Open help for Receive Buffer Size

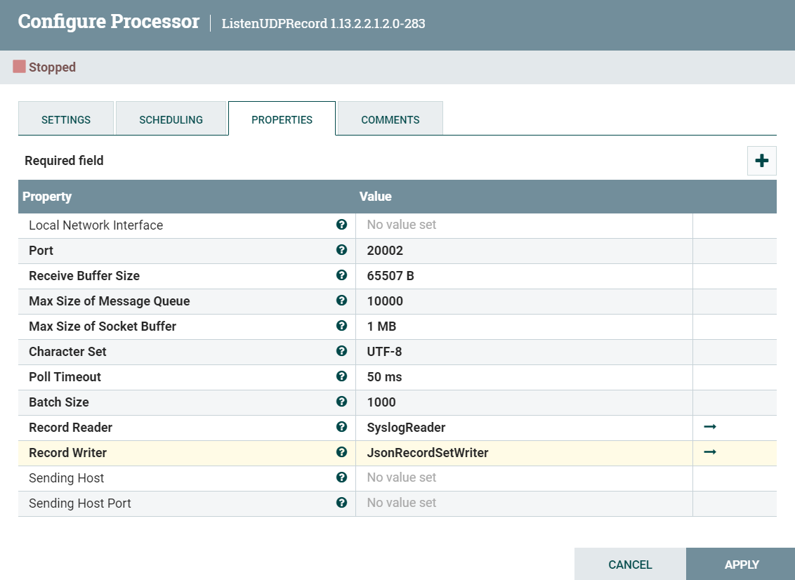pyautogui.click(x=341, y=275)
